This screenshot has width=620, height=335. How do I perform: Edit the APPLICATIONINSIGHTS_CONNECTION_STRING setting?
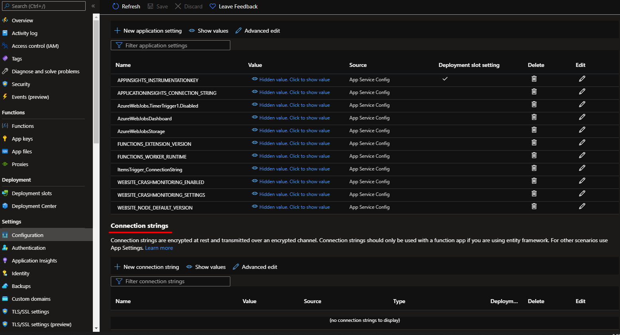tap(582, 92)
